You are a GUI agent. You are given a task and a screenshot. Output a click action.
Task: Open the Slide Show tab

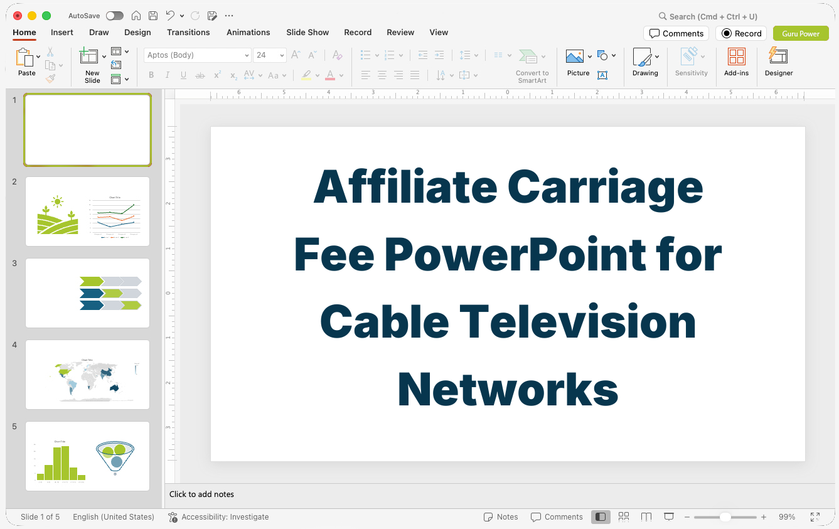(x=307, y=33)
